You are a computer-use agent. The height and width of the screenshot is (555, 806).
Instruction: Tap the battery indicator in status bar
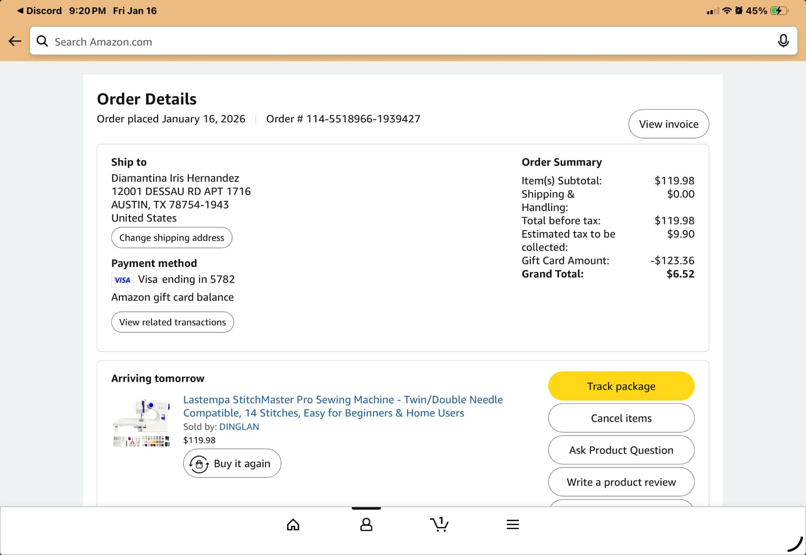pos(779,11)
